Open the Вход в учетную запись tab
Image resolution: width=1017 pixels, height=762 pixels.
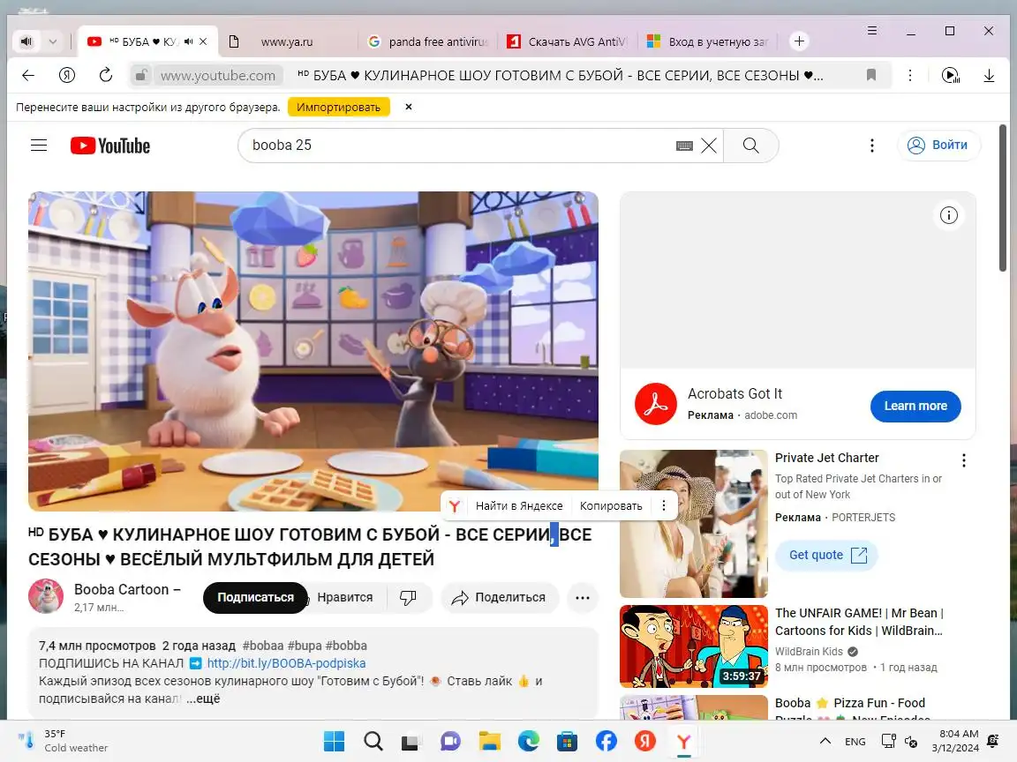click(x=707, y=41)
